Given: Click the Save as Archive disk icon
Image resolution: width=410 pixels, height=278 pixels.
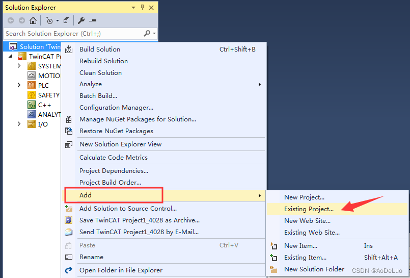Looking at the screenshot, I should pyautogui.click(x=69, y=220).
